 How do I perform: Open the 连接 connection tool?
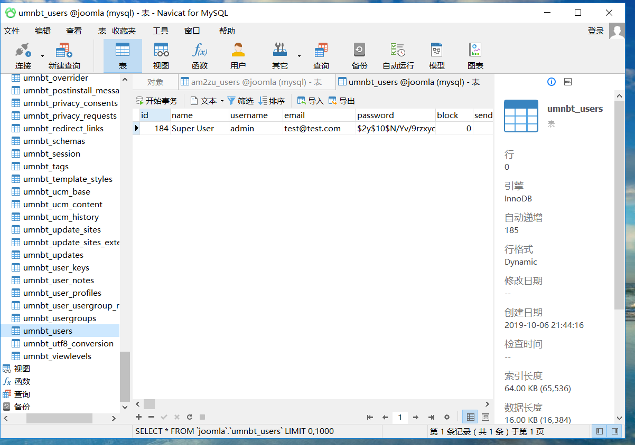23,56
